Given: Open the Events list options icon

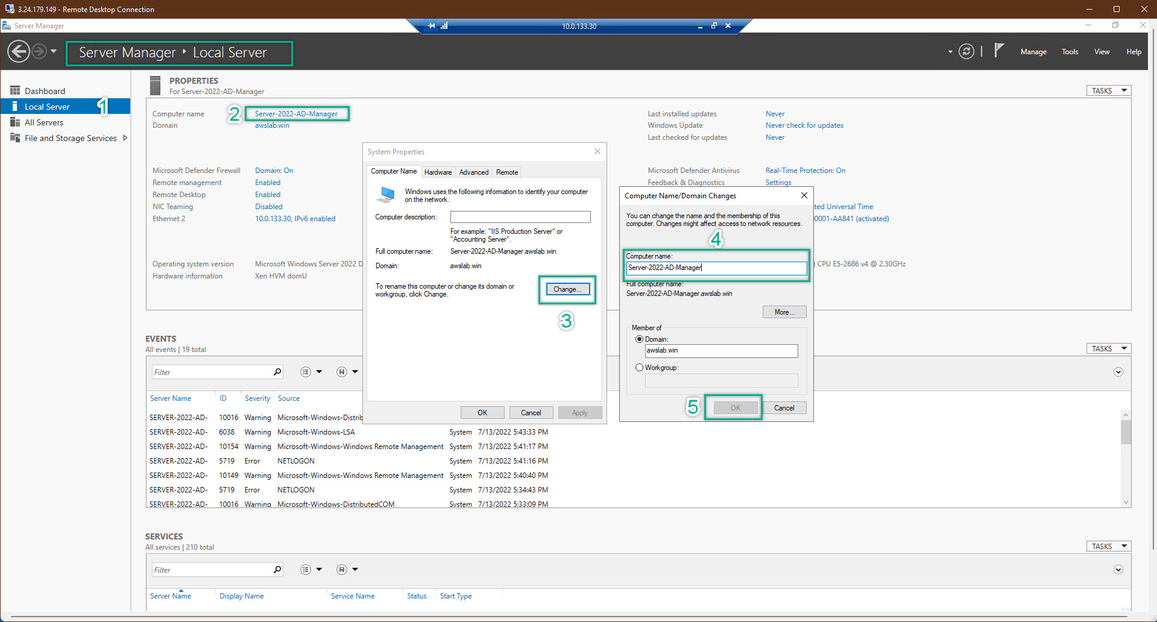Looking at the screenshot, I should (x=306, y=372).
